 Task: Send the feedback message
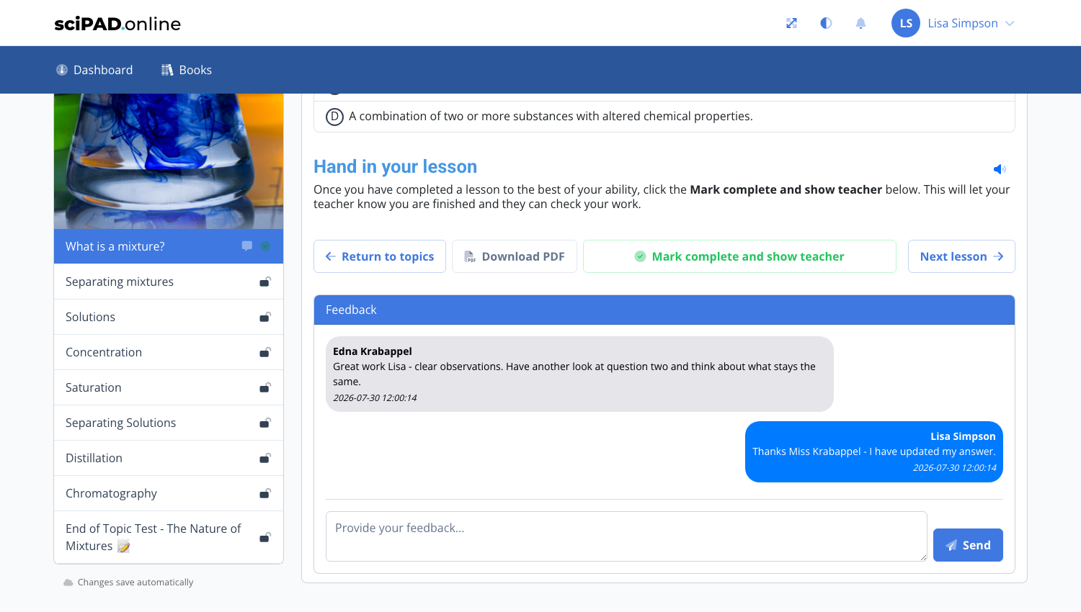[x=968, y=545]
